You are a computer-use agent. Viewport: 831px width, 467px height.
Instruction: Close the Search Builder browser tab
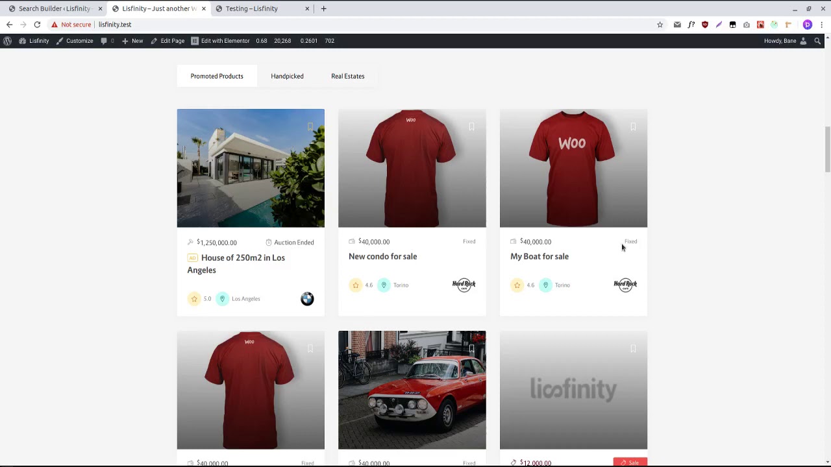(100, 8)
